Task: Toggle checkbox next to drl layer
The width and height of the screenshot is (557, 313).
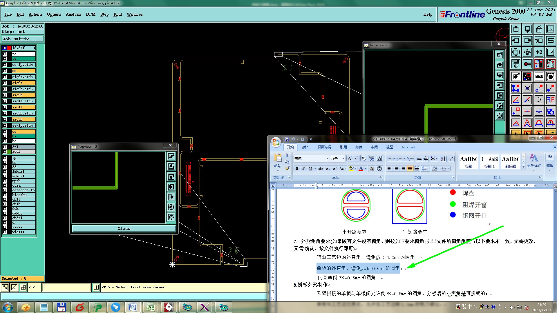Action: pos(5,147)
